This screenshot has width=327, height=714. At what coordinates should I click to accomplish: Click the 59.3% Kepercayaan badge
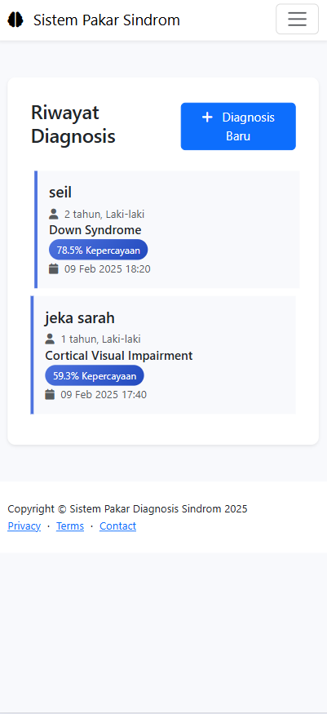[x=95, y=376]
